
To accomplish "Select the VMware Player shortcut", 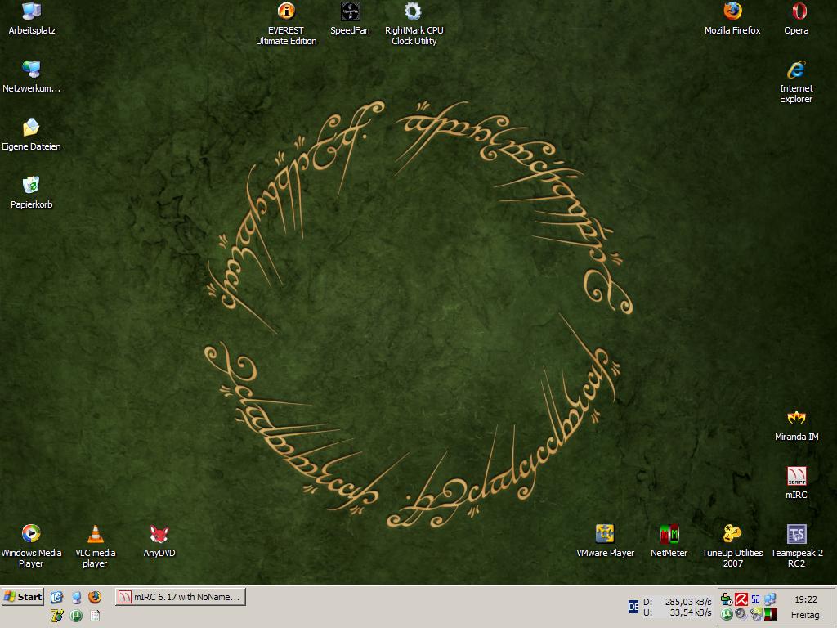I will pos(606,541).
